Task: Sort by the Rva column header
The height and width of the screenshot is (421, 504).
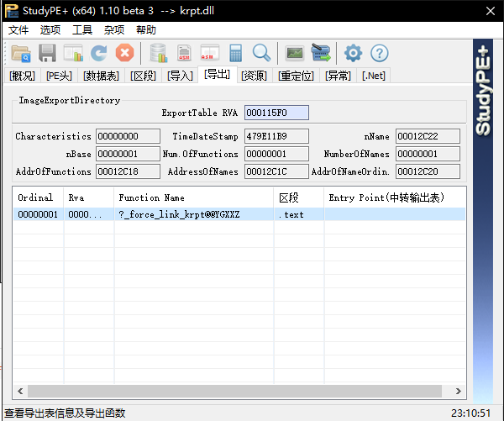Action: click(x=89, y=197)
